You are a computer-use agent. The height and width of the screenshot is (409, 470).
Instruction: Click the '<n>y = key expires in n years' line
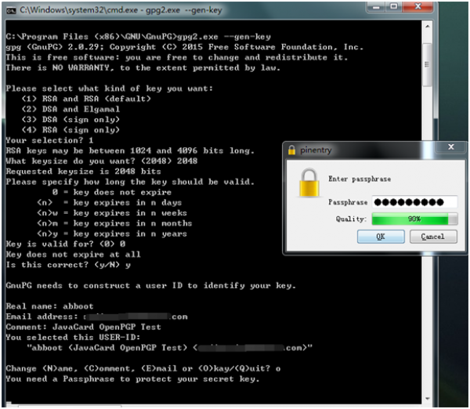[x=112, y=233]
